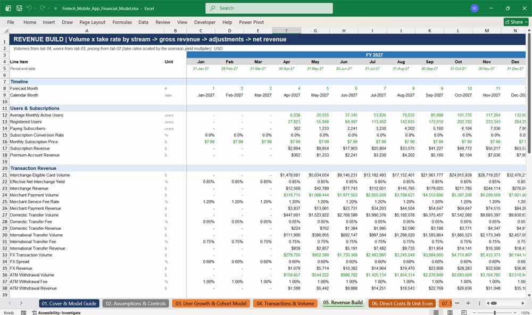The height and width of the screenshot is (315, 532).
Task: Open the Share button
Action: point(516,22)
